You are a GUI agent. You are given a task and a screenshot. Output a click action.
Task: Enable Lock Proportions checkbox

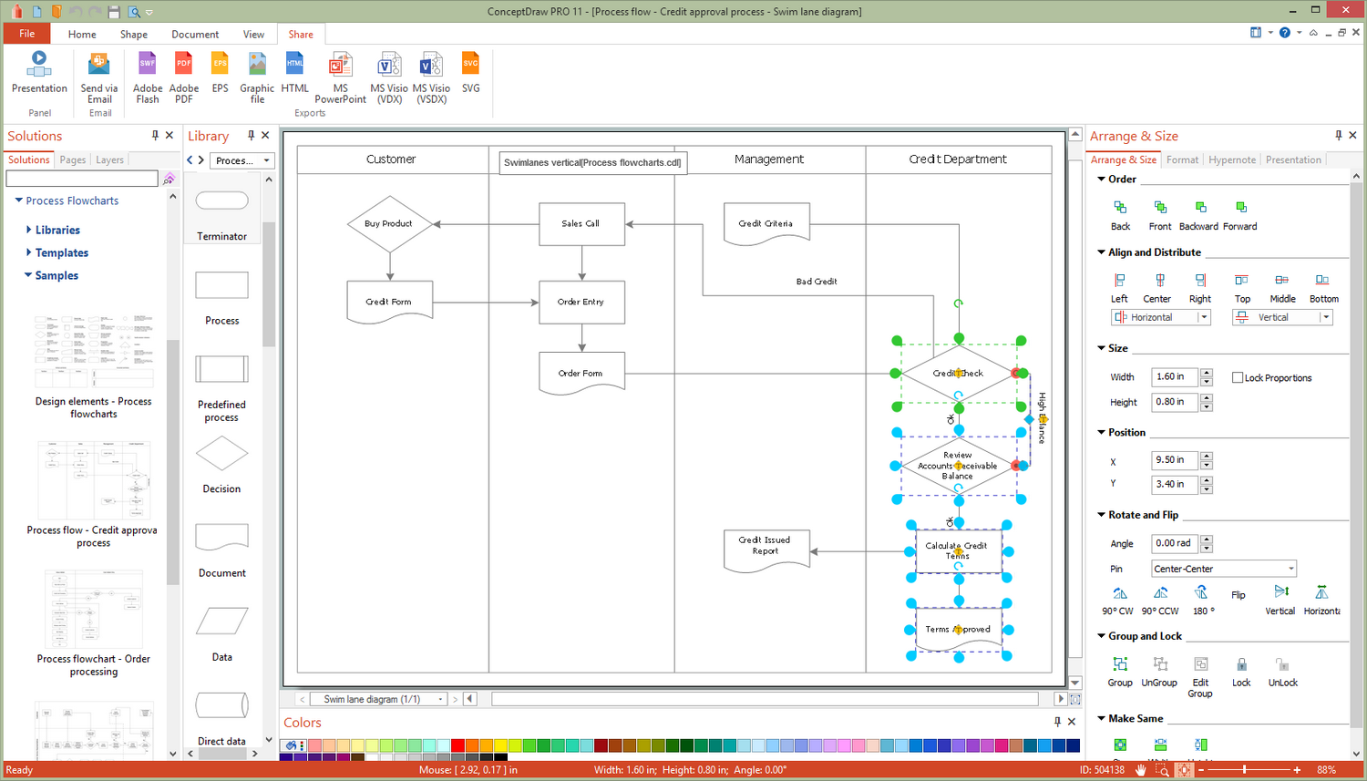1238,377
